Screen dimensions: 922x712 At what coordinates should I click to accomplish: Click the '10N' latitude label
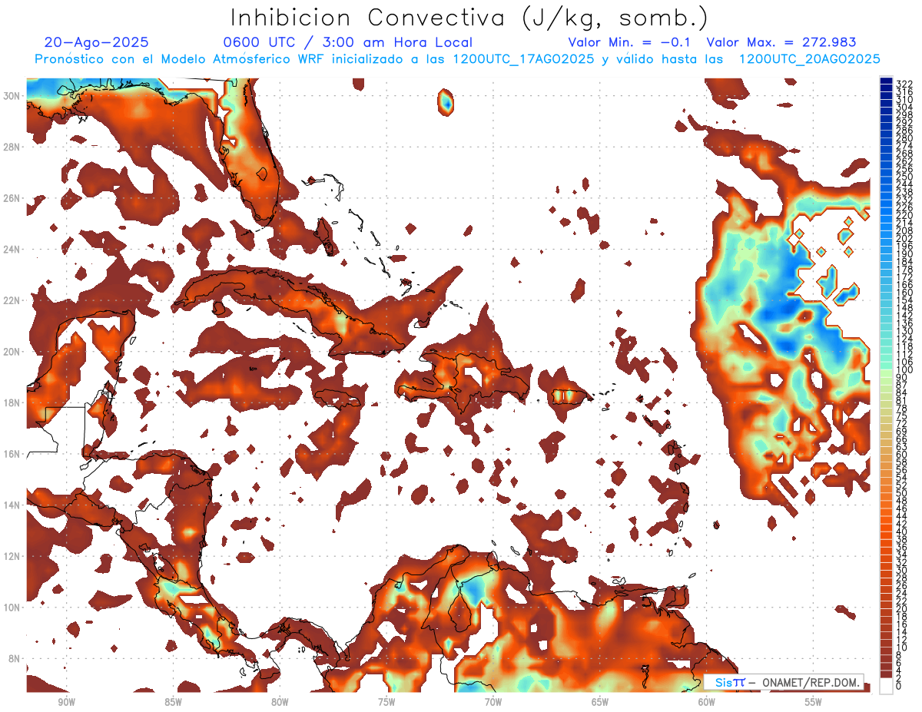(x=12, y=608)
